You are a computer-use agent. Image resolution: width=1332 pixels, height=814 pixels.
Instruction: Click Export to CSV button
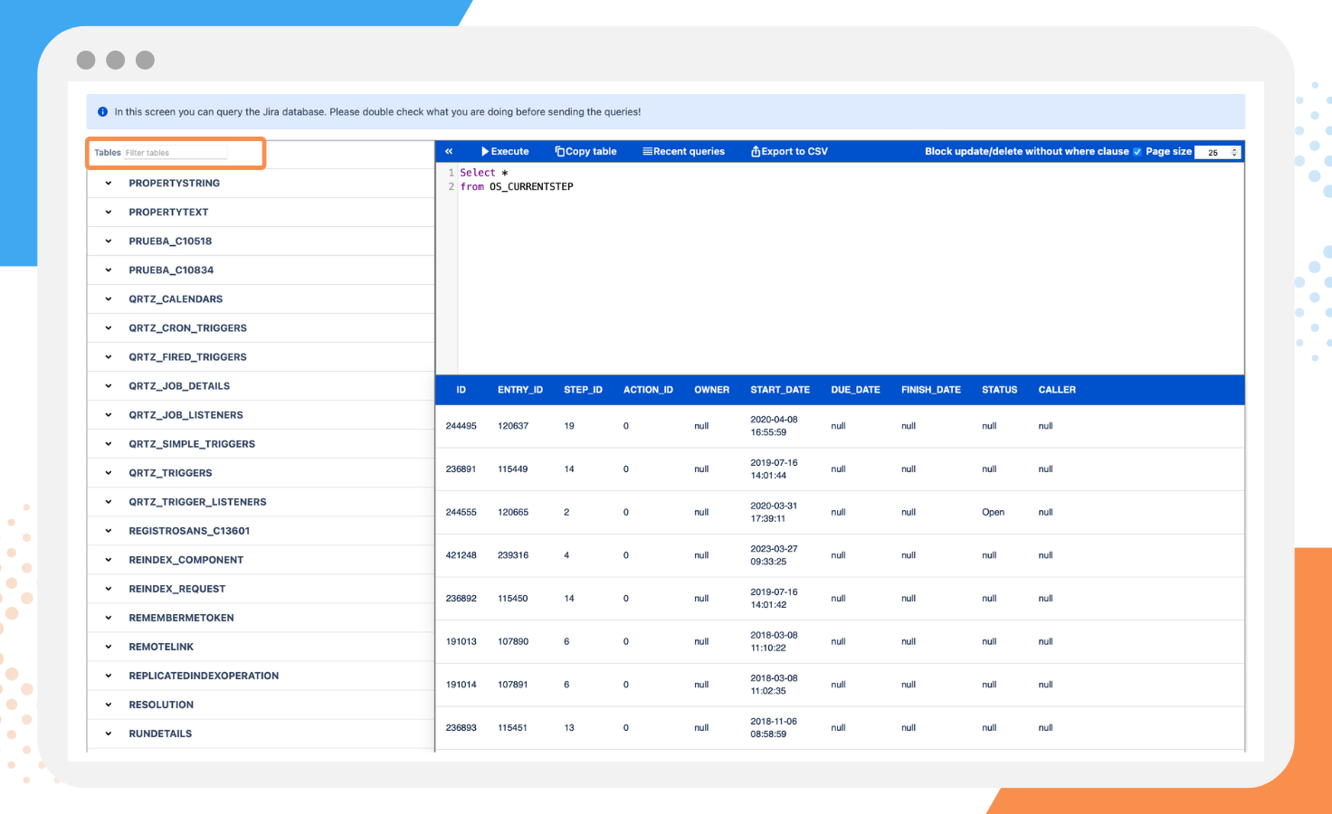[789, 152]
